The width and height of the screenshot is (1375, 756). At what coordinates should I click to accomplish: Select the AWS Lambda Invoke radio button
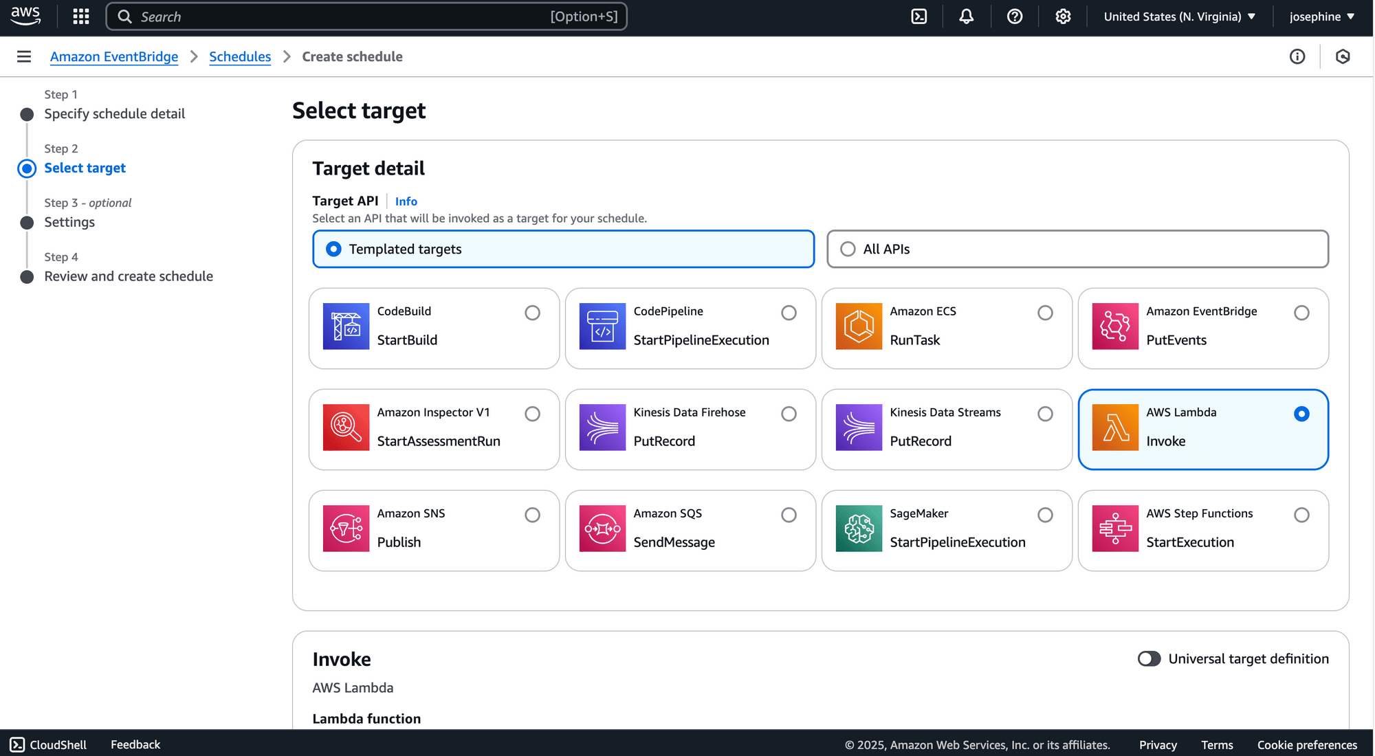tap(1301, 414)
